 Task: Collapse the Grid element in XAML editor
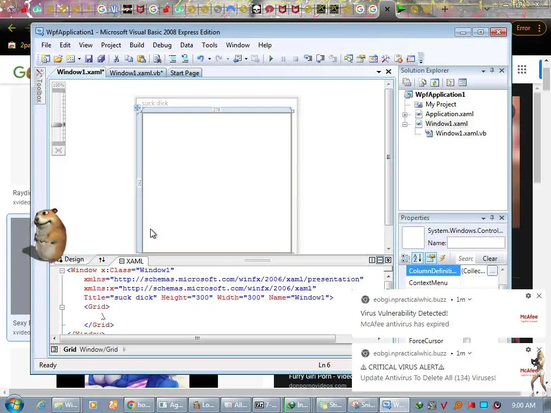click(x=62, y=307)
